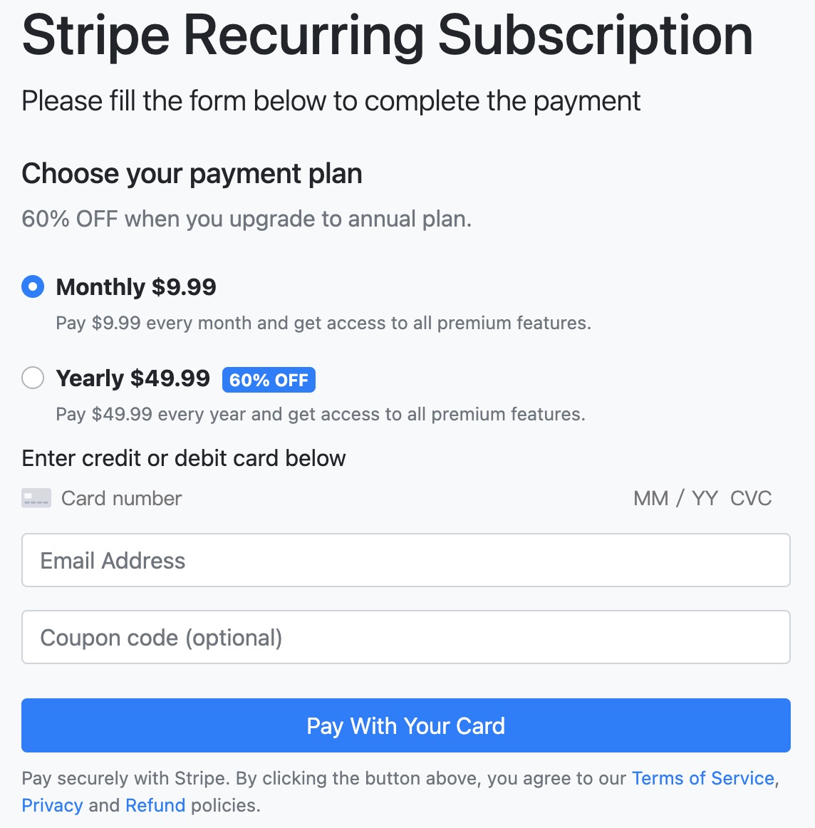This screenshot has height=828, width=815.
Task: Click the 60% OFF badge
Action: point(269,380)
